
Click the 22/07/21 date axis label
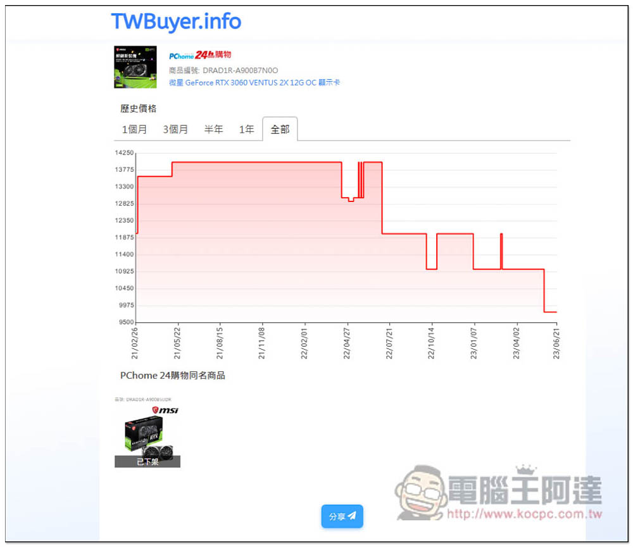pos(389,343)
